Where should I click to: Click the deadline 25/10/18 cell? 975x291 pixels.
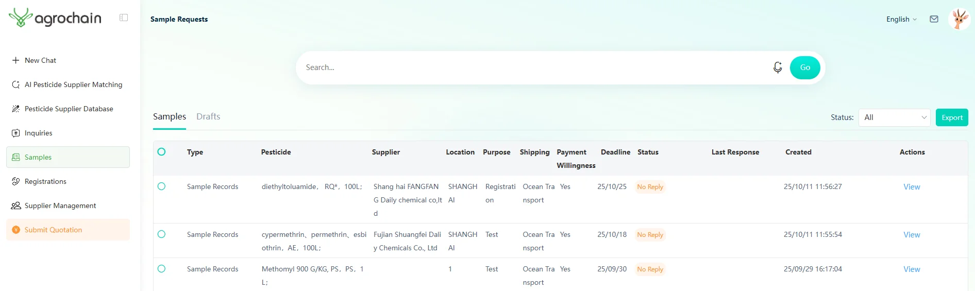pos(612,234)
